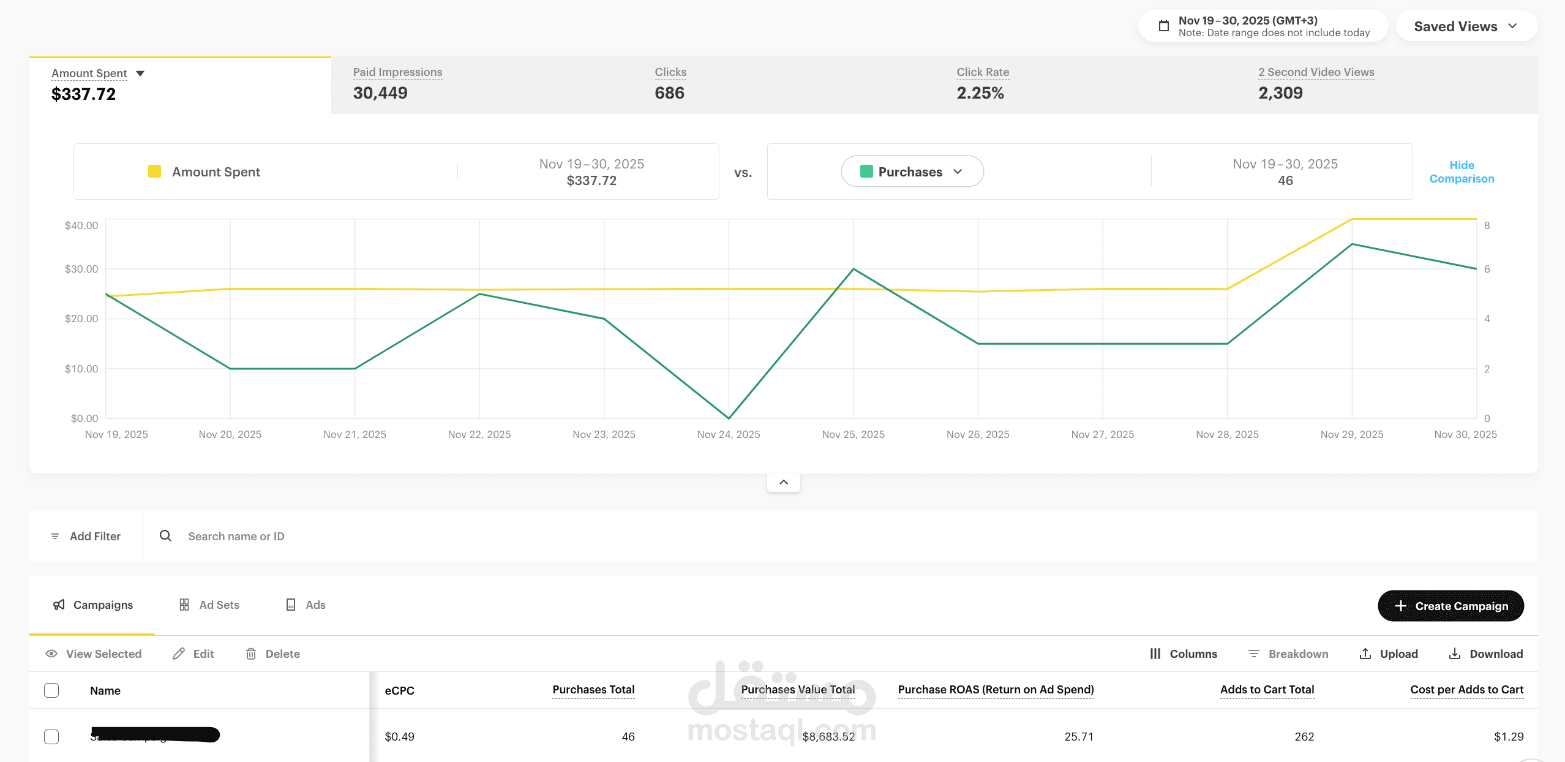The image size is (1565, 762).
Task: Click the Edit pencil icon
Action: point(179,654)
